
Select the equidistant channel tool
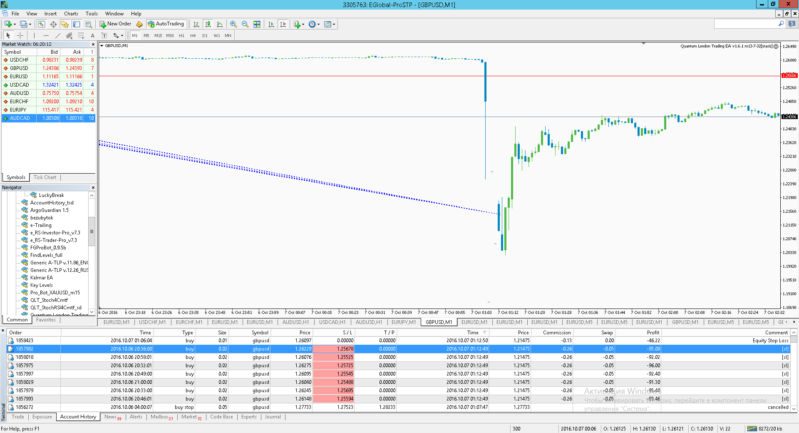point(69,35)
